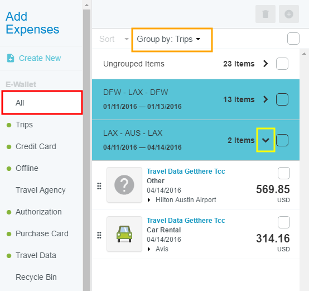The image size is (309, 291).
Task: Select the Trips e-wallet filter
Action: pyautogui.click(x=24, y=125)
